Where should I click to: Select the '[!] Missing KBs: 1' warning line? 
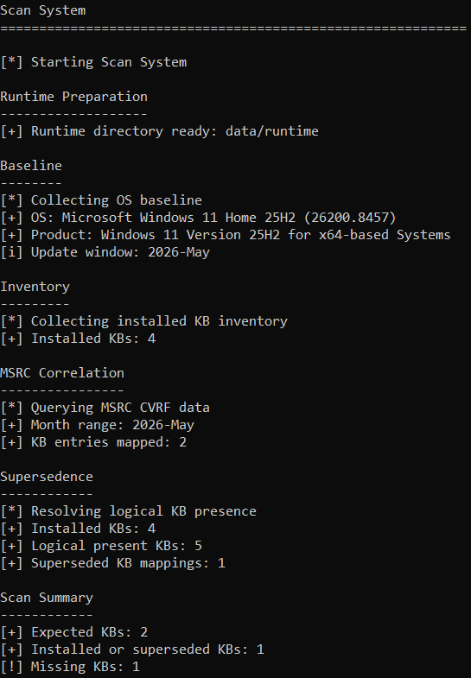70,667
